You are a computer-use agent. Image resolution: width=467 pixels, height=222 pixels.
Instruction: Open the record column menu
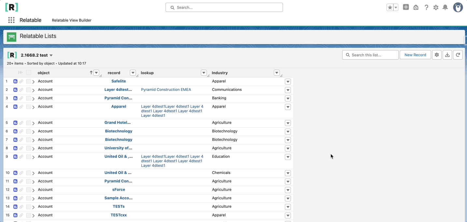133,73
